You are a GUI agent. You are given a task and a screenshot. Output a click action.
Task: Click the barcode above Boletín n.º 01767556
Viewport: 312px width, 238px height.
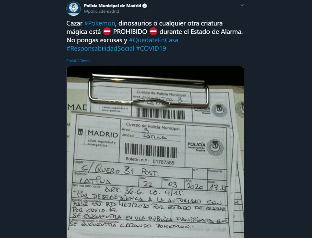(x=151, y=150)
